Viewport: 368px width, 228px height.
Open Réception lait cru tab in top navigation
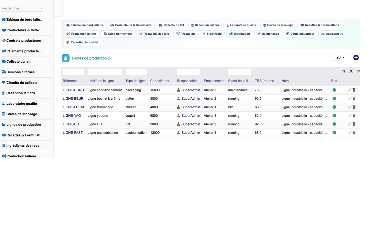click(x=205, y=25)
